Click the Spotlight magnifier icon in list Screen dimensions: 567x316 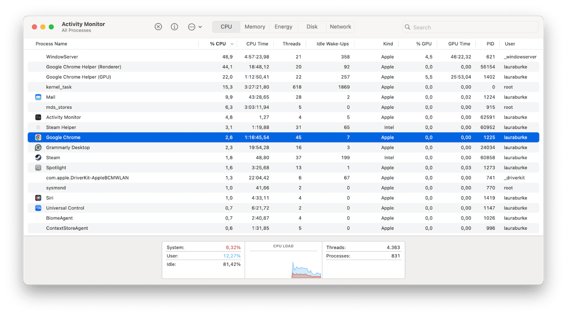pyautogui.click(x=38, y=168)
